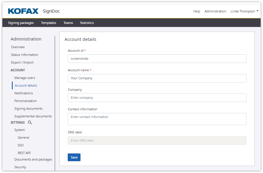Switch to the Templates tab
Viewport: 263px width, 173px height.
[49, 23]
